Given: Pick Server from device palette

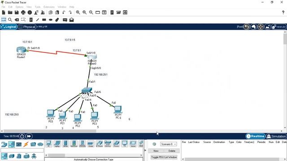Looking at the screenshot, I should point(65,144).
